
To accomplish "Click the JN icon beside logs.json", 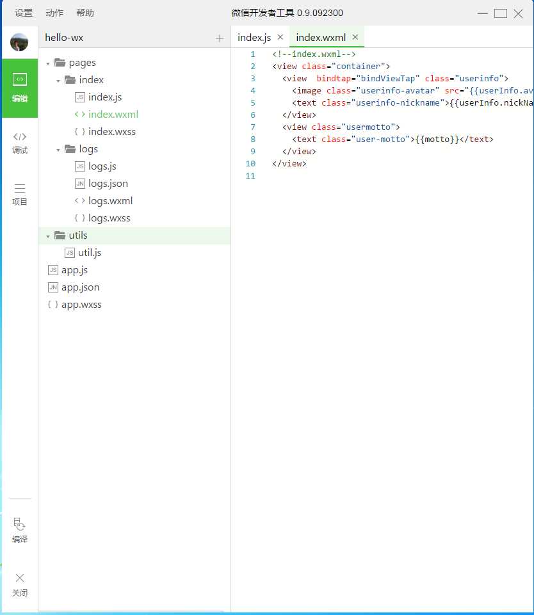I will click(80, 183).
